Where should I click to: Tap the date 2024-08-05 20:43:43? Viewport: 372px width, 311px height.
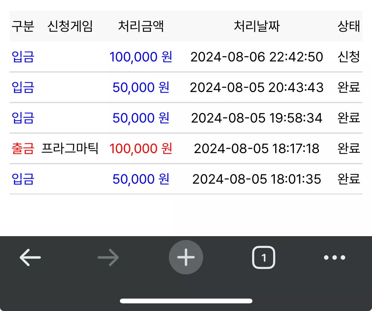click(x=257, y=88)
